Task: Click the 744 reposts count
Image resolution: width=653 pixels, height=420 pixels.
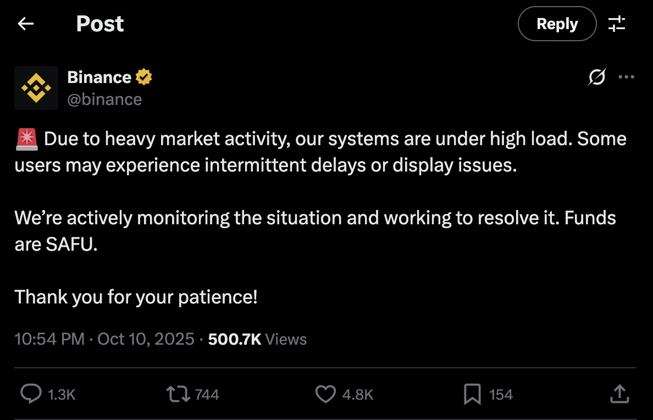Action: coord(207,395)
